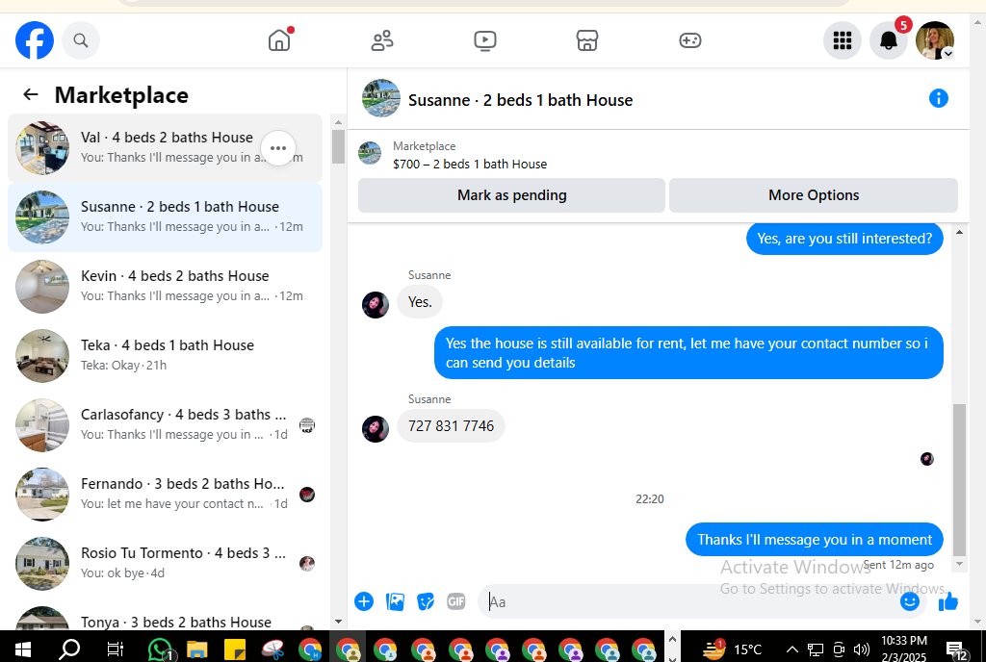Open the Windows Start menu
The image size is (986, 662).
pos(23,649)
